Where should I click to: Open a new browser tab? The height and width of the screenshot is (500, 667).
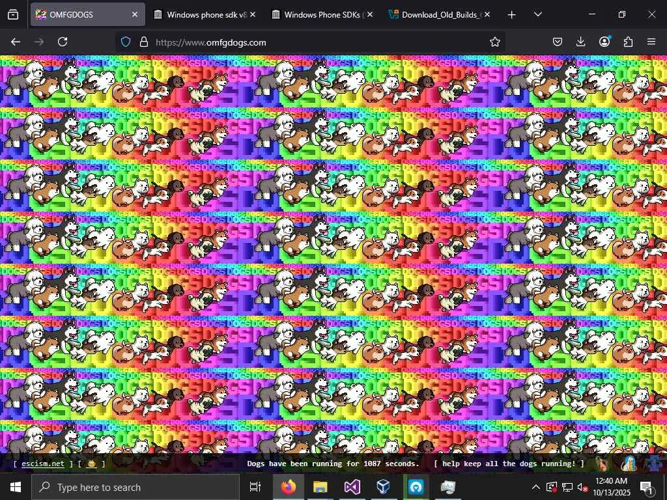tap(512, 14)
